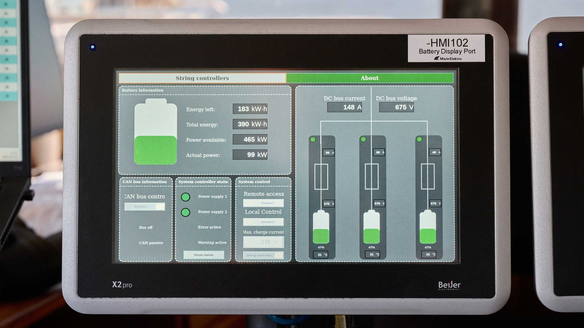Click the Power supply 1 green indicator
The height and width of the screenshot is (328, 584).
[185, 197]
